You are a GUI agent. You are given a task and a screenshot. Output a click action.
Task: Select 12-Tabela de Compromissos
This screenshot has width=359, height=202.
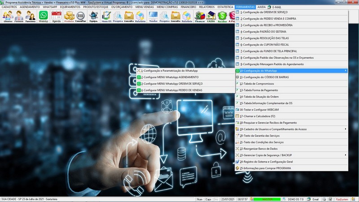point(291,83)
